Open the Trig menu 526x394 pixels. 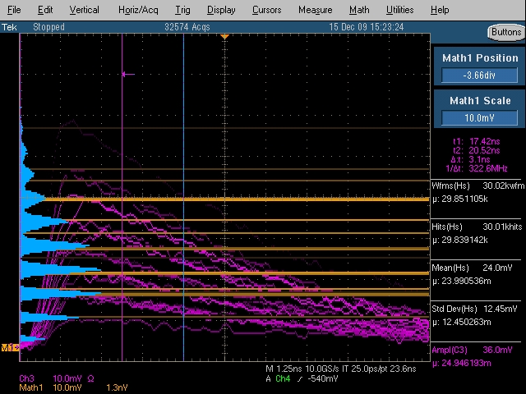tap(182, 10)
